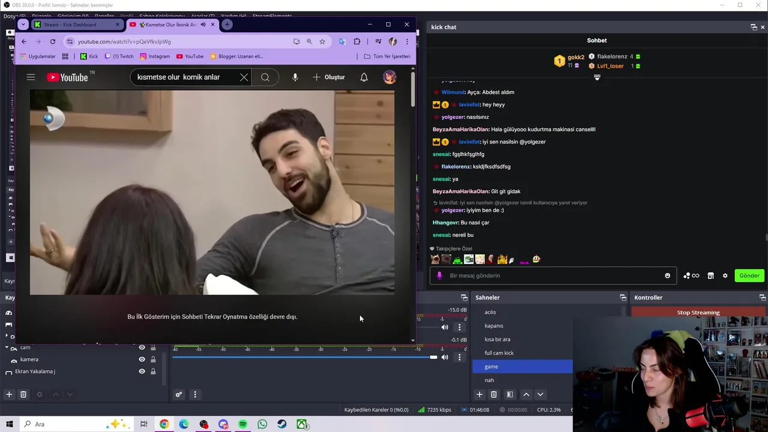This screenshot has height=432, width=768.
Task: Open options menu for -0.1 dB channel
Action: (x=460, y=357)
